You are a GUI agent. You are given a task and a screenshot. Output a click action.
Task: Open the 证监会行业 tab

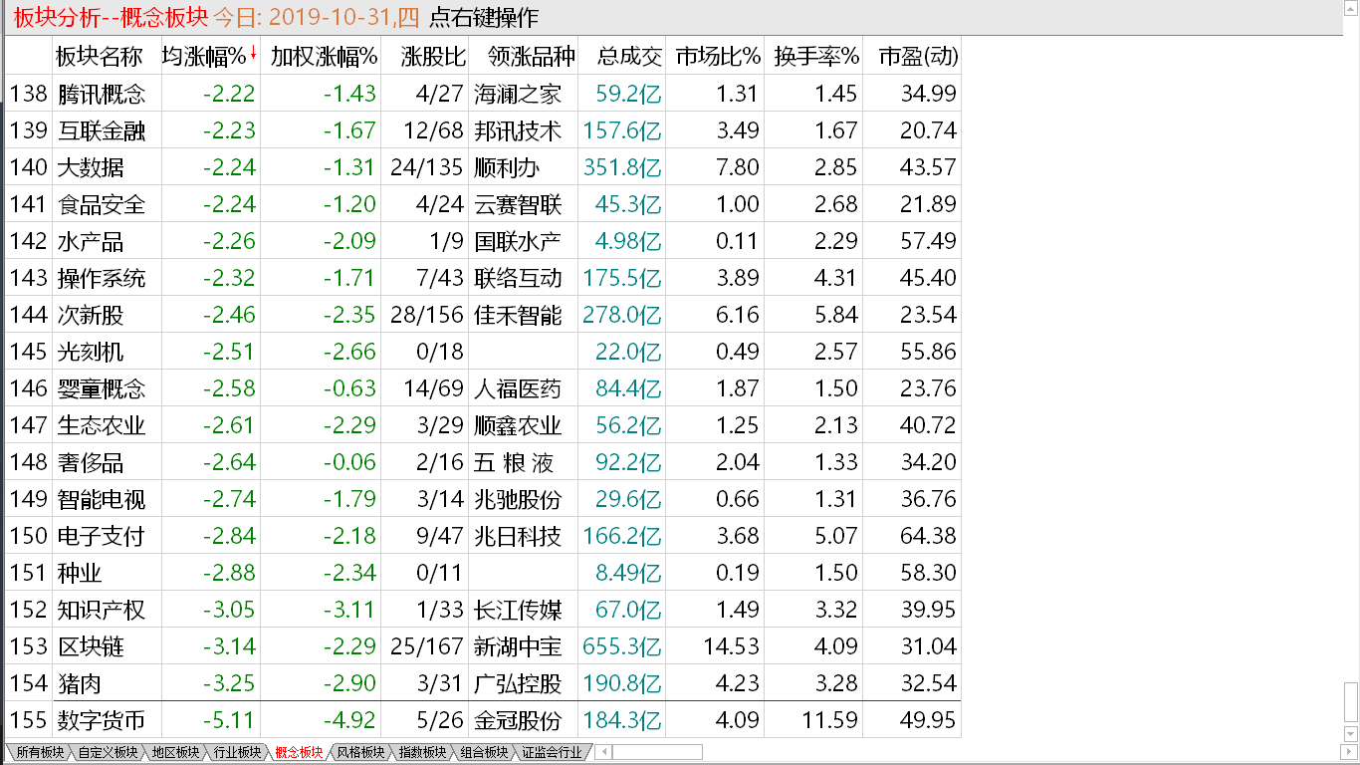[552, 752]
